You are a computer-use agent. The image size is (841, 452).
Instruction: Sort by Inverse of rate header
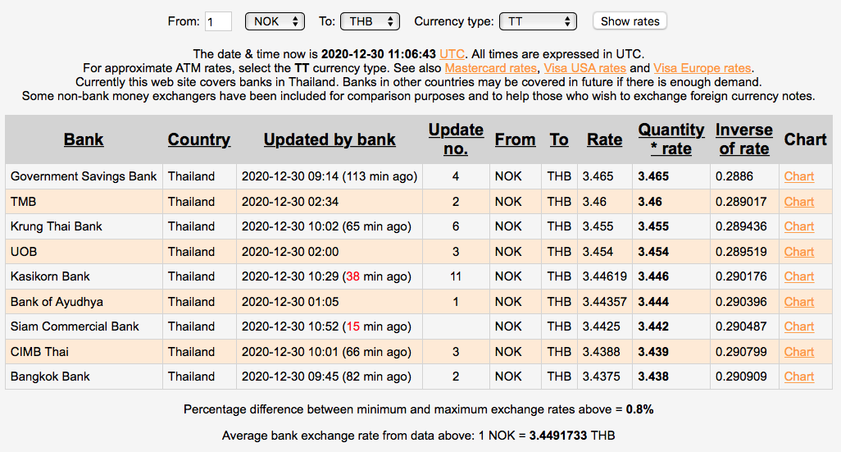click(x=743, y=139)
